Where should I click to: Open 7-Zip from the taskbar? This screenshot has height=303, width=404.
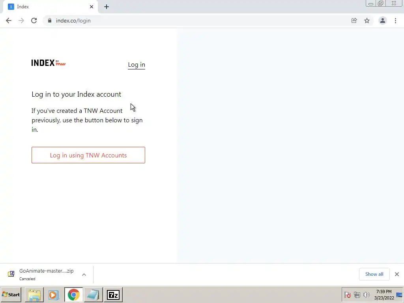point(113,294)
